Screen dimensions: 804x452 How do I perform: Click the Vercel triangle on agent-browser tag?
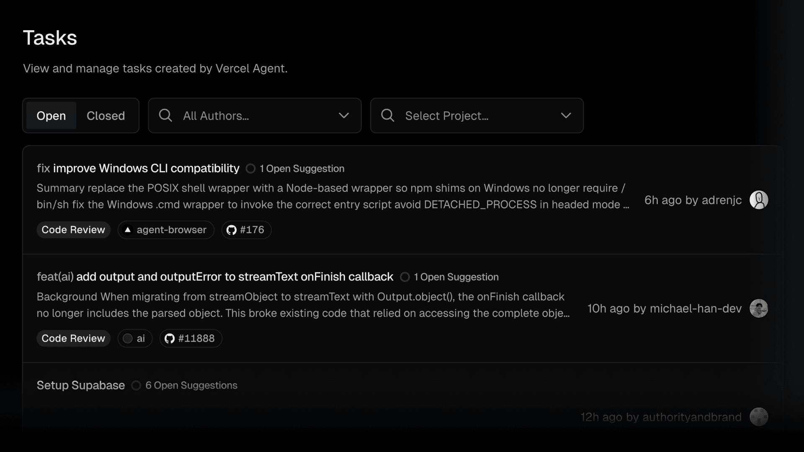point(128,230)
